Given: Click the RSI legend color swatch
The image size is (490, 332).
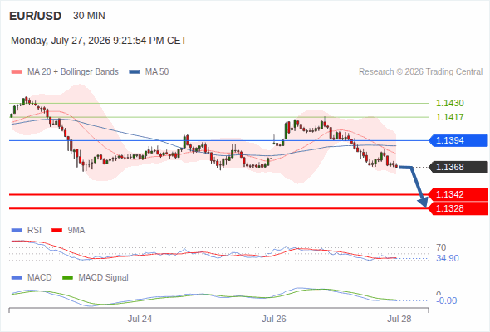Looking at the screenshot, I should tap(17, 231).
